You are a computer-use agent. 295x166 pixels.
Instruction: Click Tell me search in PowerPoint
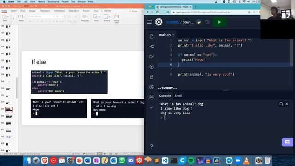[106, 11]
